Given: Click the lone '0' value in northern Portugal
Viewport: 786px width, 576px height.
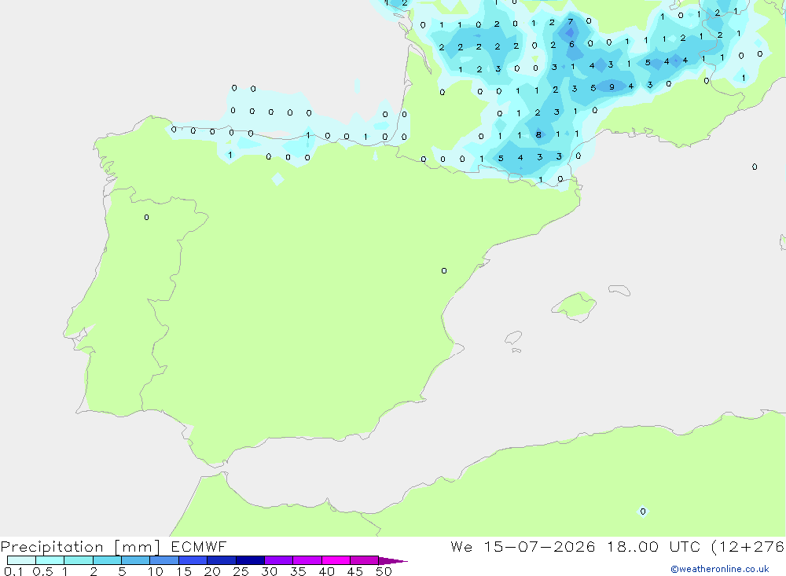Looking at the screenshot, I should pyautogui.click(x=146, y=217).
